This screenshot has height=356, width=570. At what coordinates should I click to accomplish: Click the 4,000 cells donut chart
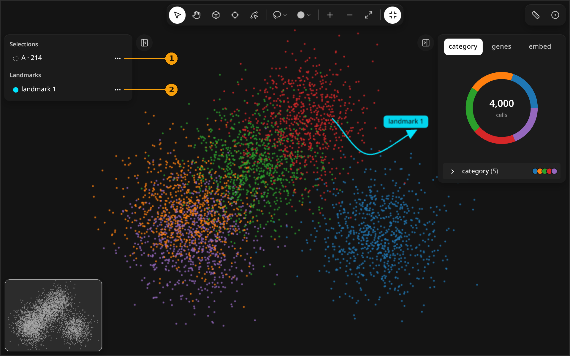(502, 108)
